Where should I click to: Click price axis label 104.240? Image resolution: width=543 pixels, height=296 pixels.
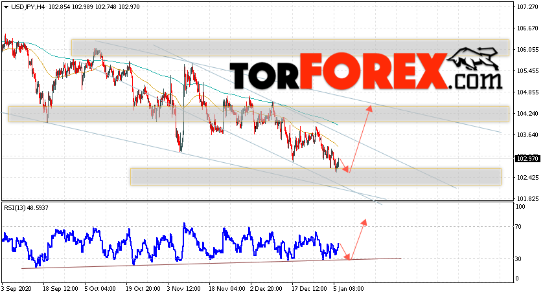527,114
